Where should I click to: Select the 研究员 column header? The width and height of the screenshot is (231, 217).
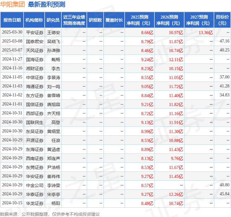(x=53, y=20)
